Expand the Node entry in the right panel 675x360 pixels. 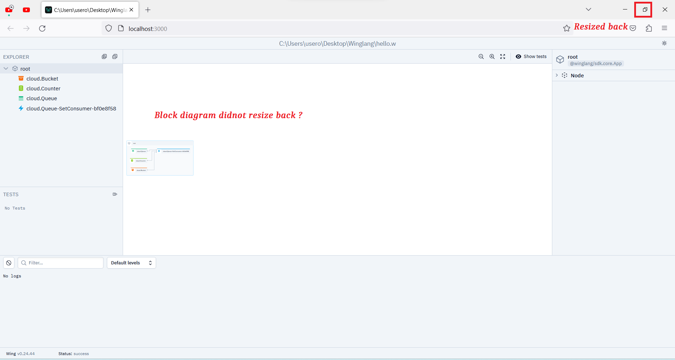coord(557,75)
